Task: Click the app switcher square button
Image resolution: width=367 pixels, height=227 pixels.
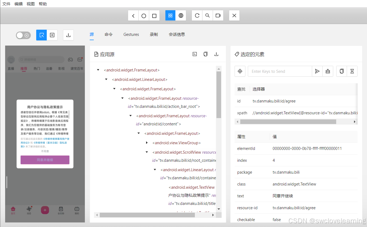Action: (x=154, y=16)
